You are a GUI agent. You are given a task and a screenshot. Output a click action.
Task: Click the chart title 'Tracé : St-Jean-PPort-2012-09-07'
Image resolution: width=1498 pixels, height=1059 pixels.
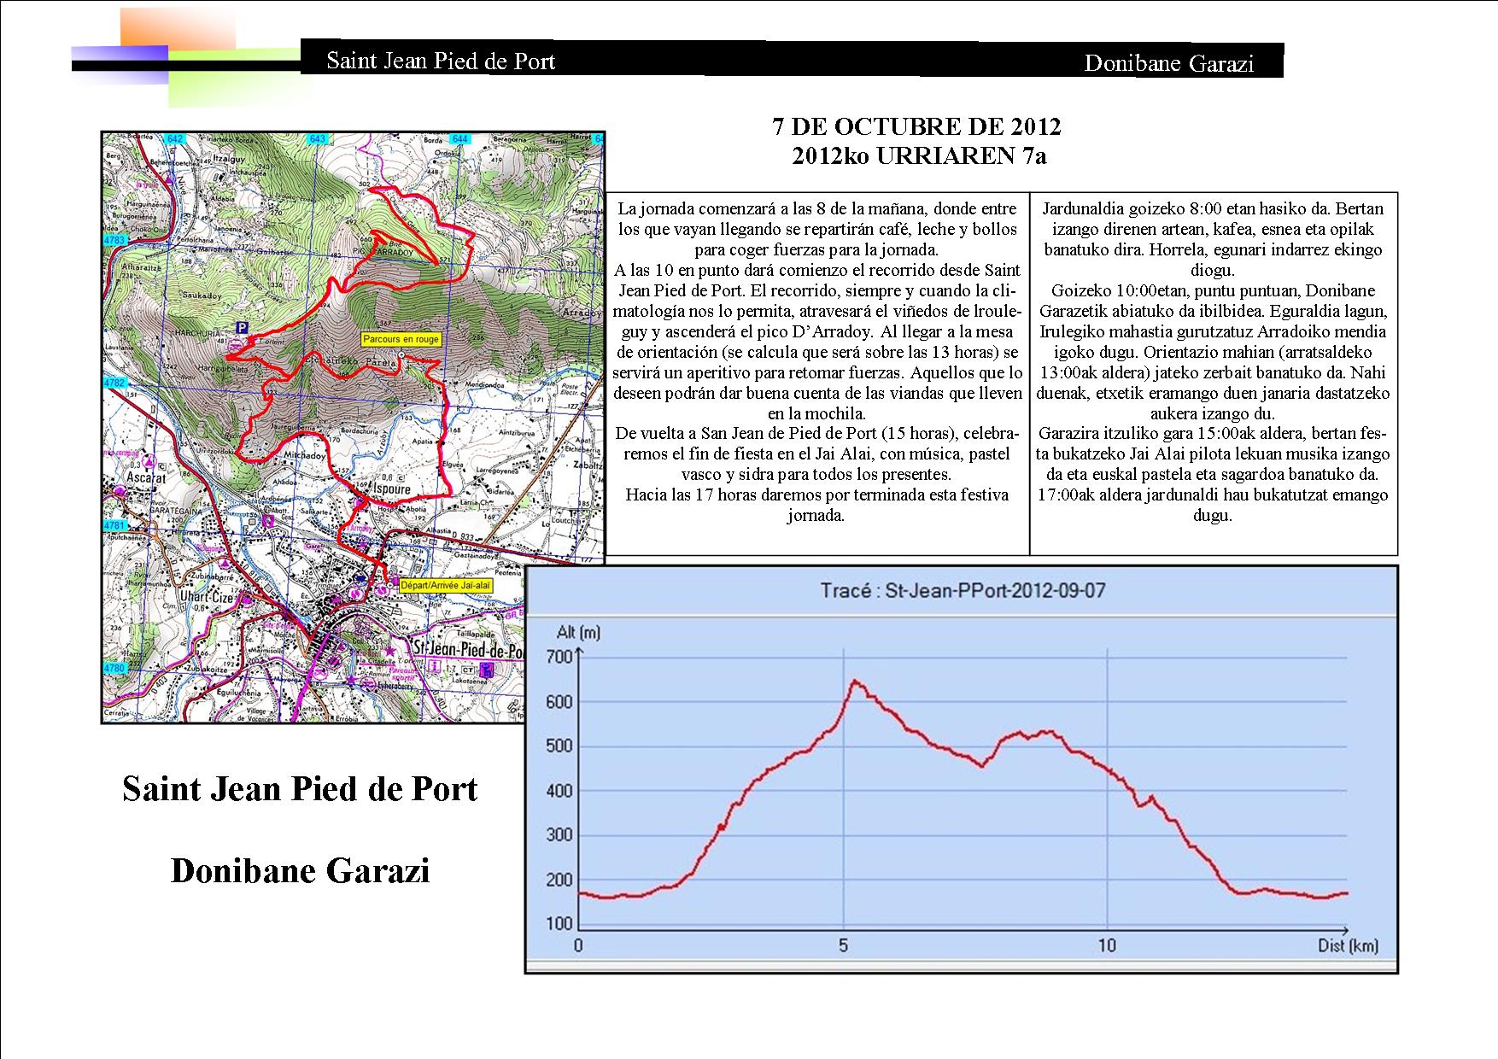point(962,590)
